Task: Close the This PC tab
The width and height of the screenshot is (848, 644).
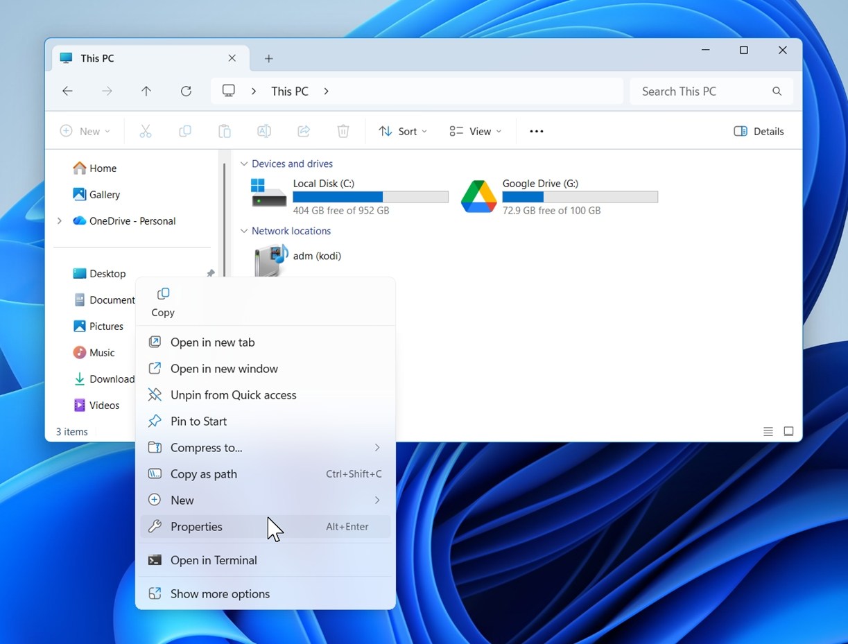Action: pos(232,58)
